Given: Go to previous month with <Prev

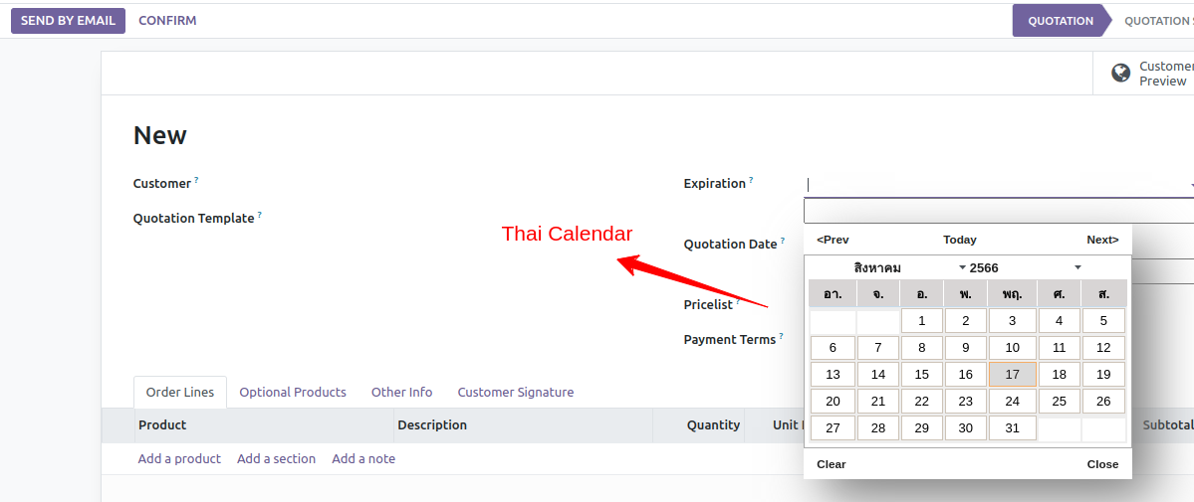Looking at the screenshot, I should (x=833, y=240).
